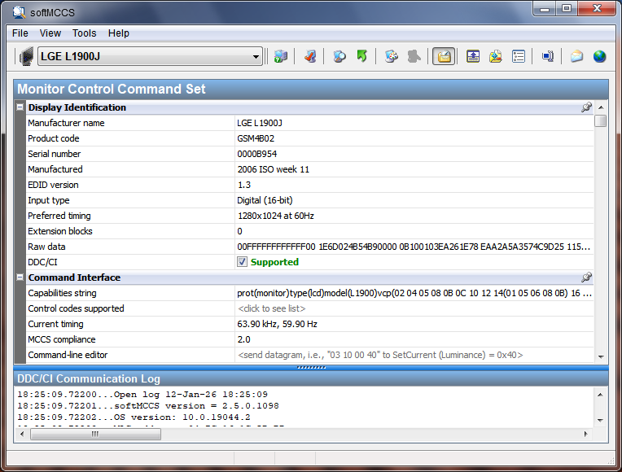622x472 pixels.
Task: Collapse the Command Interface group
Action: tap(20, 278)
